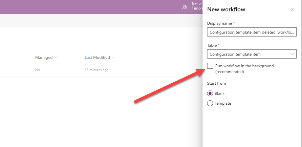Close the New workflow panel

click(x=292, y=9)
